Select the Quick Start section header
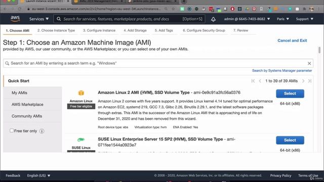 coord(19,81)
